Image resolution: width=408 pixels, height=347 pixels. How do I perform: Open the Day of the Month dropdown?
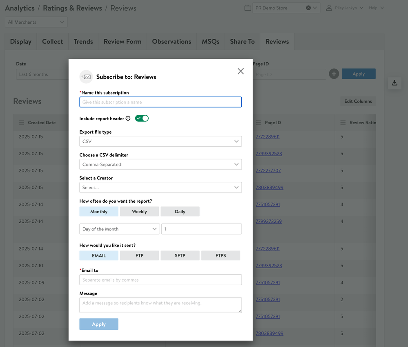pyautogui.click(x=120, y=229)
